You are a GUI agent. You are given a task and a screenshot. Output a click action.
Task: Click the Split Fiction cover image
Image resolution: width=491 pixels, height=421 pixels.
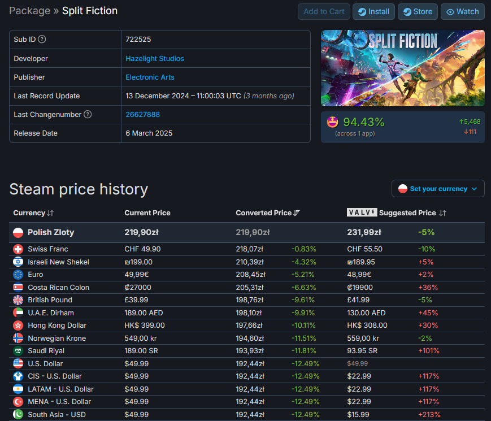point(403,68)
